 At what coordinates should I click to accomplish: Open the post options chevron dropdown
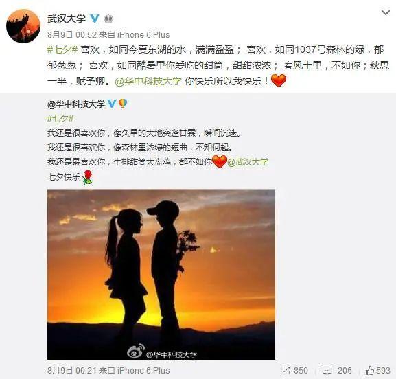tap(386, 12)
